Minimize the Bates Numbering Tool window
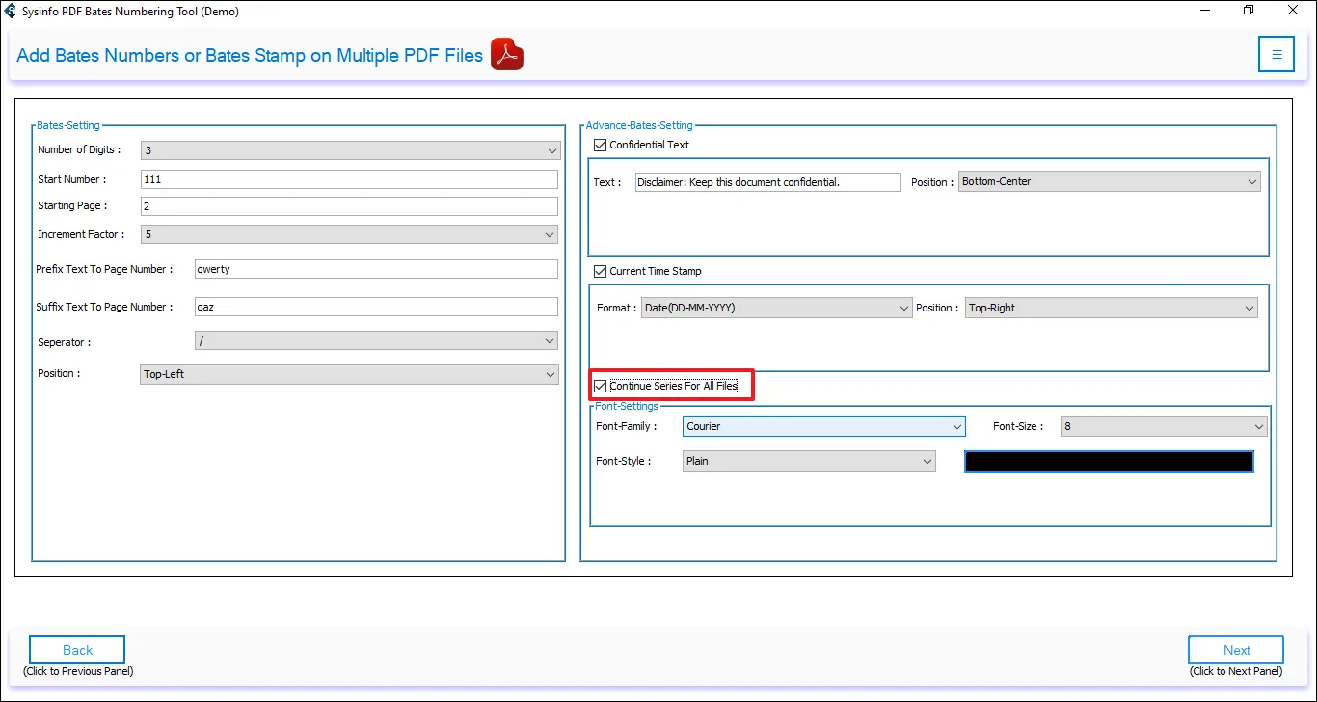 [1204, 11]
